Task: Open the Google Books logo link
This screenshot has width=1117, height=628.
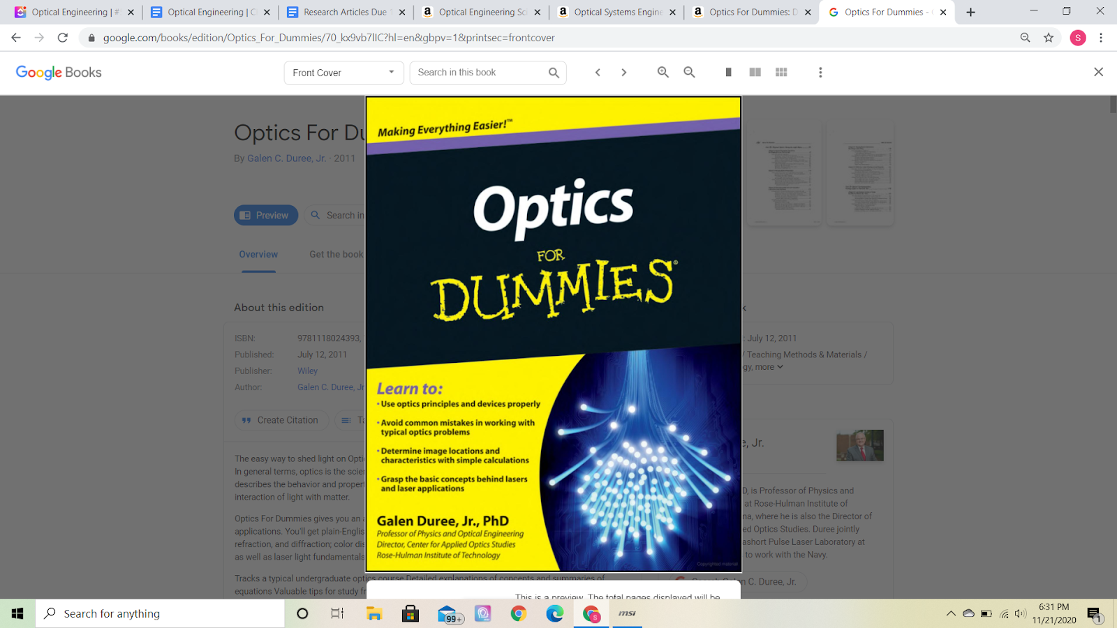Action: (59, 73)
